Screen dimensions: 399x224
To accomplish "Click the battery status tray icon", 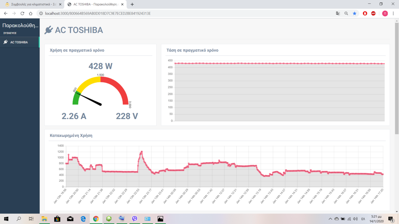I will coord(343,219).
